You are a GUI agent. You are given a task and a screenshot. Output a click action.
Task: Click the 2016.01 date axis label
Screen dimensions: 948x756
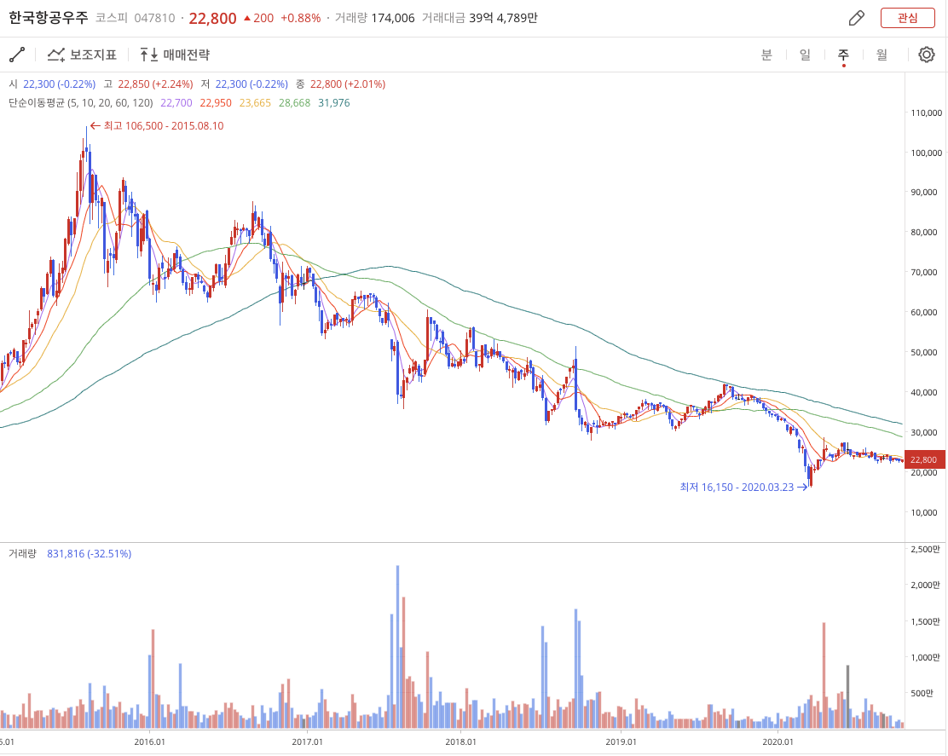149,742
